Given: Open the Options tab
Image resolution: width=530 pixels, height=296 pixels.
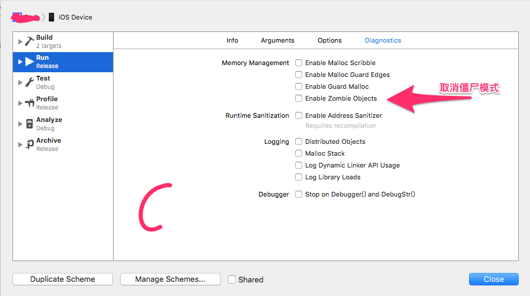Looking at the screenshot, I should click(x=329, y=40).
